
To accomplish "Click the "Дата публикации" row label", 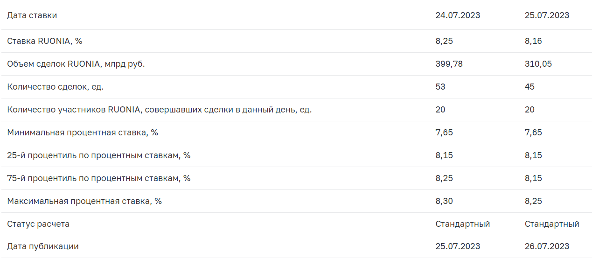I will point(43,246).
